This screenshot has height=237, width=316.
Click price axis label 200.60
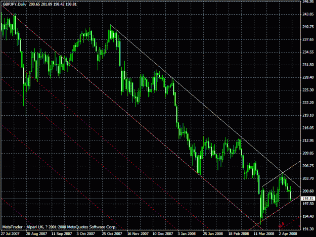pos(308,191)
